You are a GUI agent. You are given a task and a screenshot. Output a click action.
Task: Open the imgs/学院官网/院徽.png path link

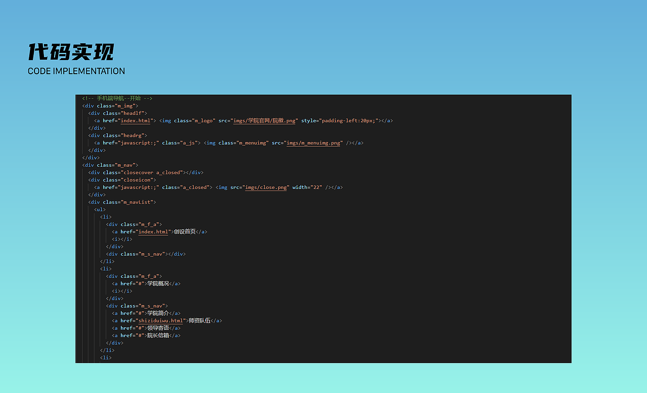tap(264, 121)
